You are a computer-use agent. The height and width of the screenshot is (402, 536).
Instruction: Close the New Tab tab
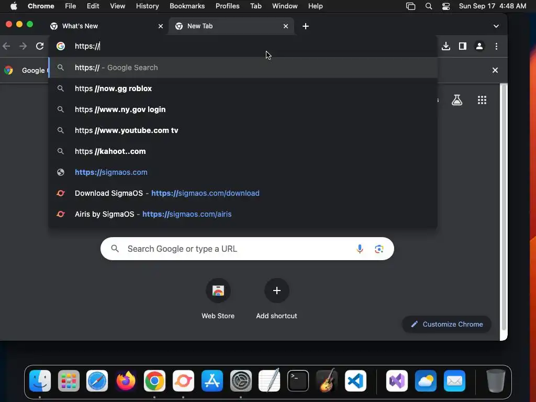click(x=286, y=26)
